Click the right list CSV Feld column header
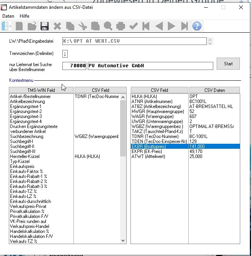The image size is (251, 256). 159,90
